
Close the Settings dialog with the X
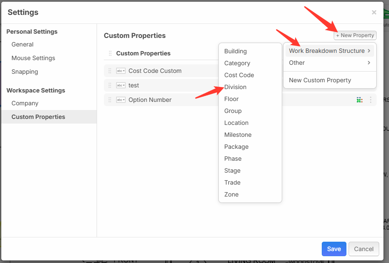(374, 12)
